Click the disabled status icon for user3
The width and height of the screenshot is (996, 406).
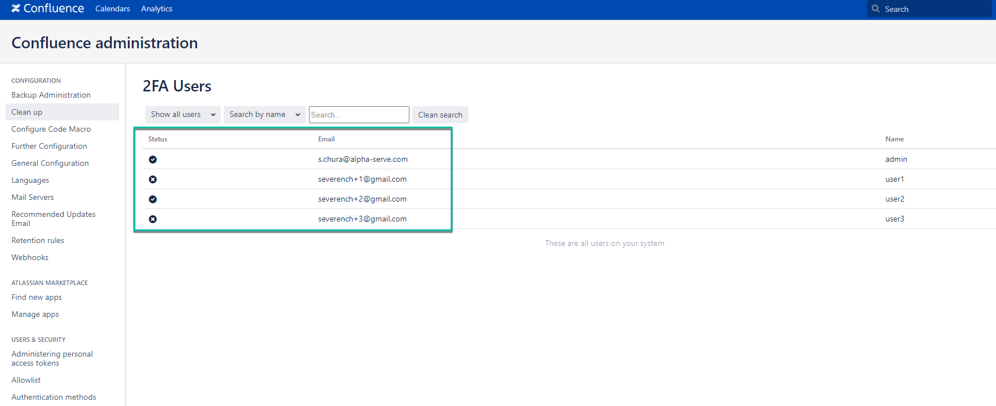(x=153, y=219)
